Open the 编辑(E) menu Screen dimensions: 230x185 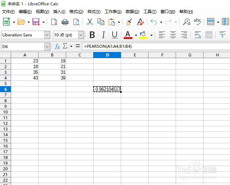click(x=25, y=12)
